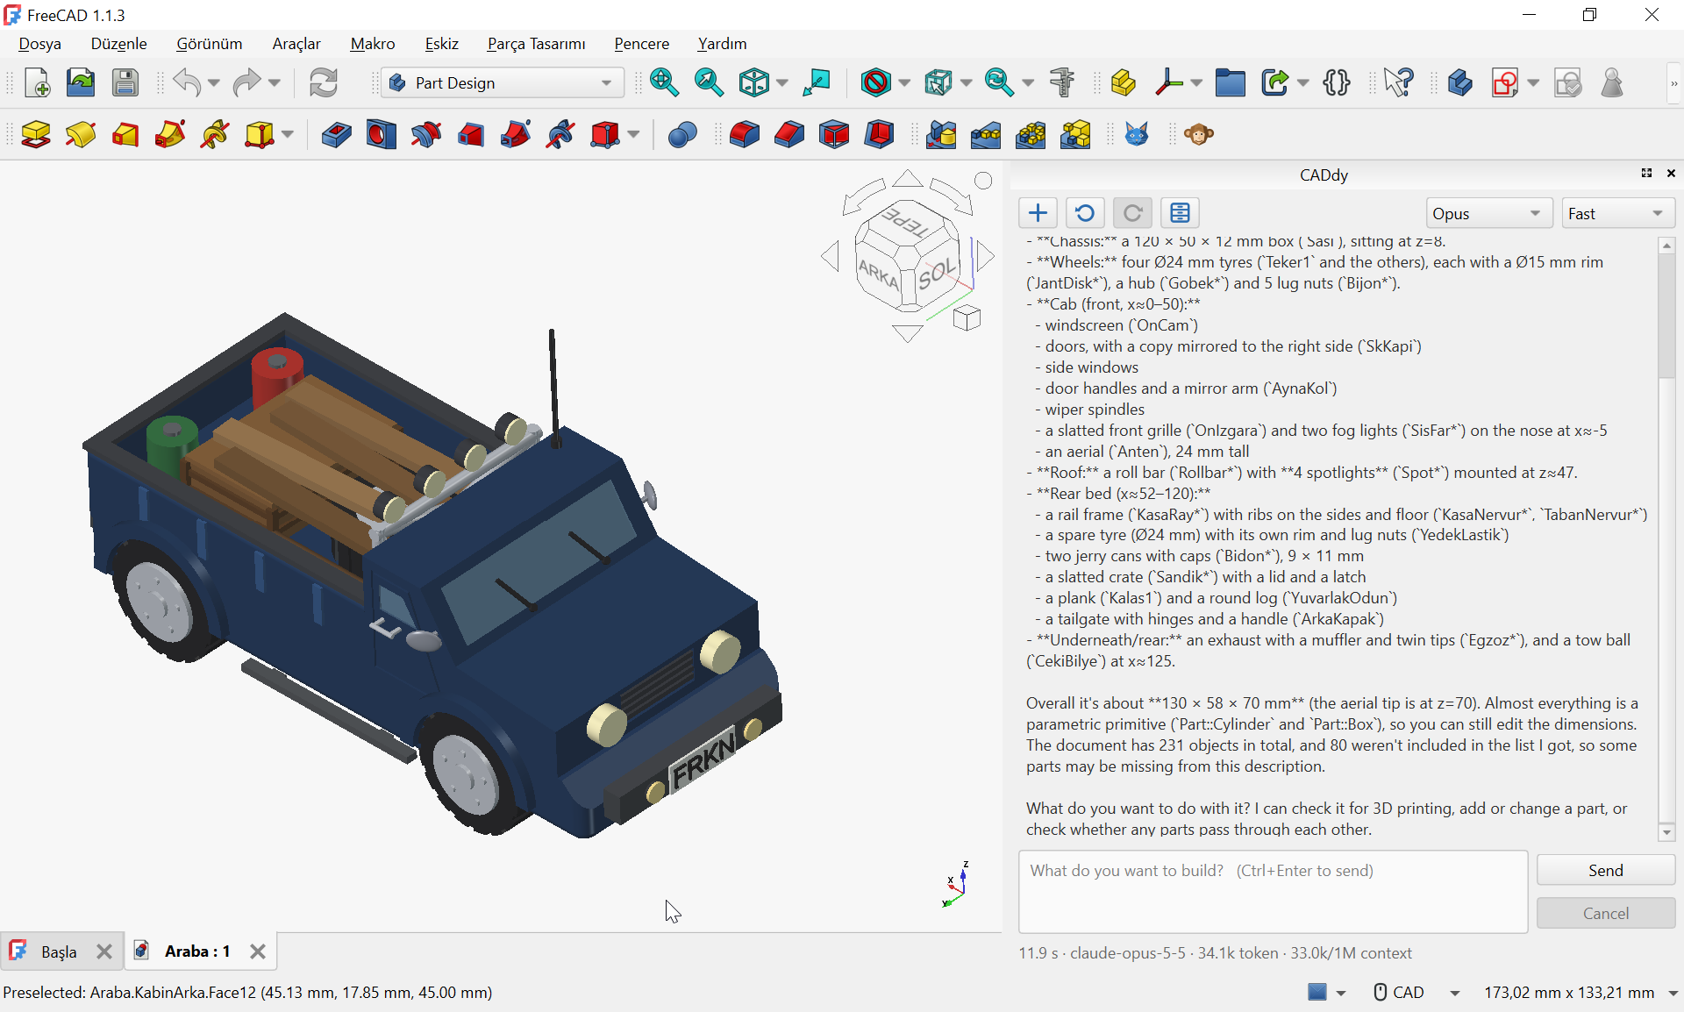The image size is (1684, 1012).
Task: Click the Boolean operation icon
Action: click(682, 134)
